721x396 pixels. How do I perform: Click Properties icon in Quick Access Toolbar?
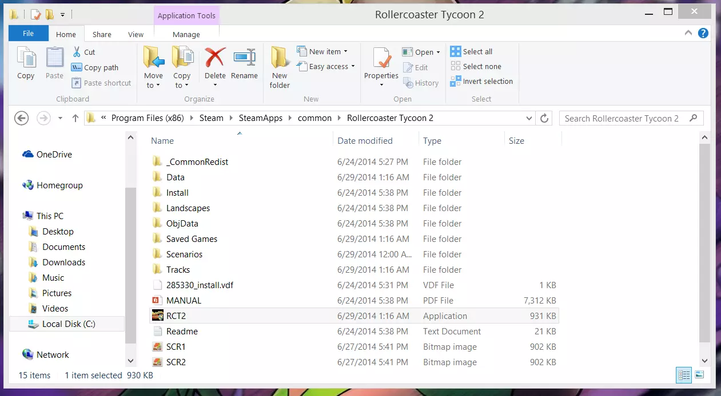coord(36,14)
